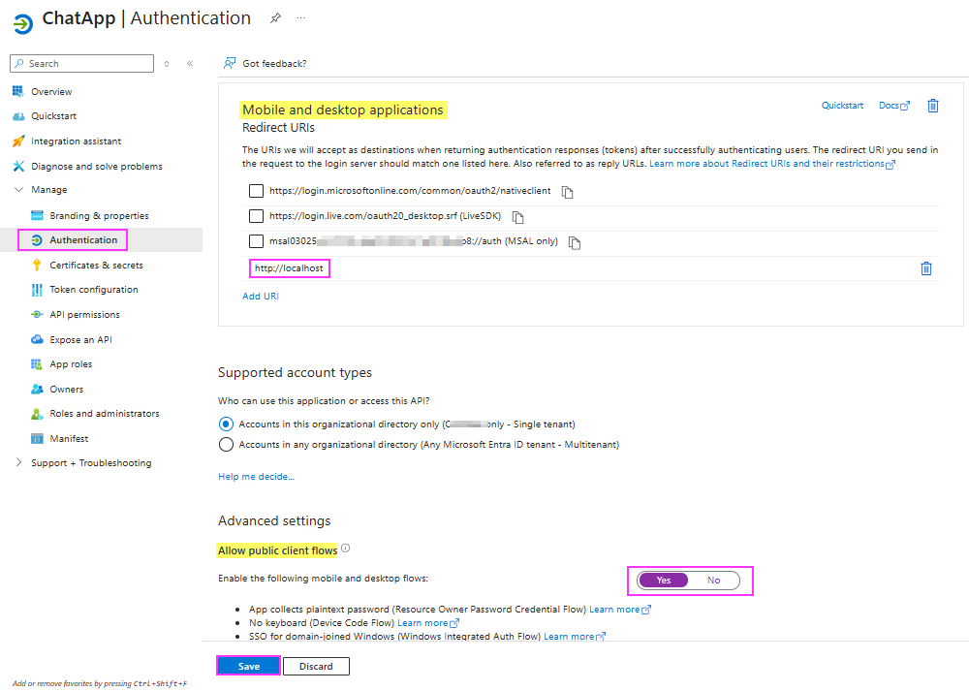
Task: Copy the MSAL only redirect URI
Action: [574, 243]
